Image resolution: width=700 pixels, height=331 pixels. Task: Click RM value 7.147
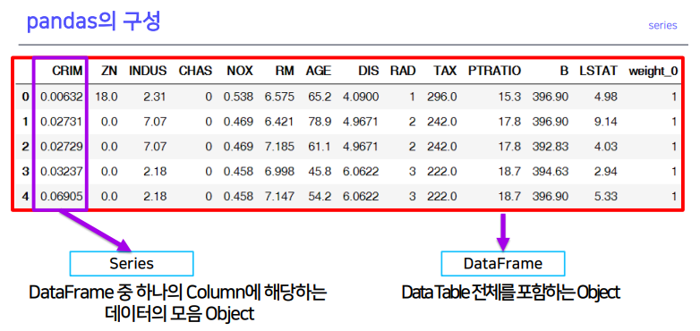(x=279, y=196)
